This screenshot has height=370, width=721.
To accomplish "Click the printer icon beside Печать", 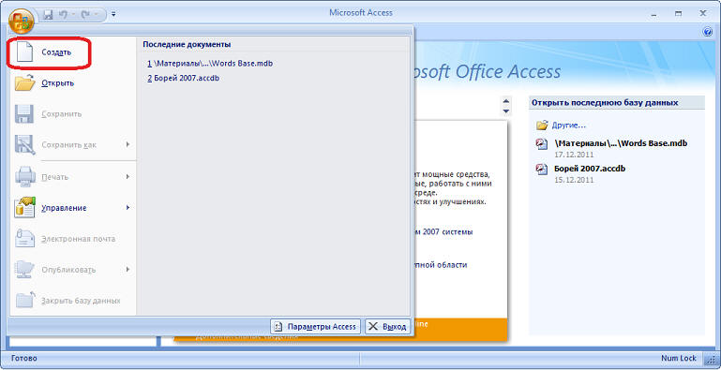I will 24,177.
